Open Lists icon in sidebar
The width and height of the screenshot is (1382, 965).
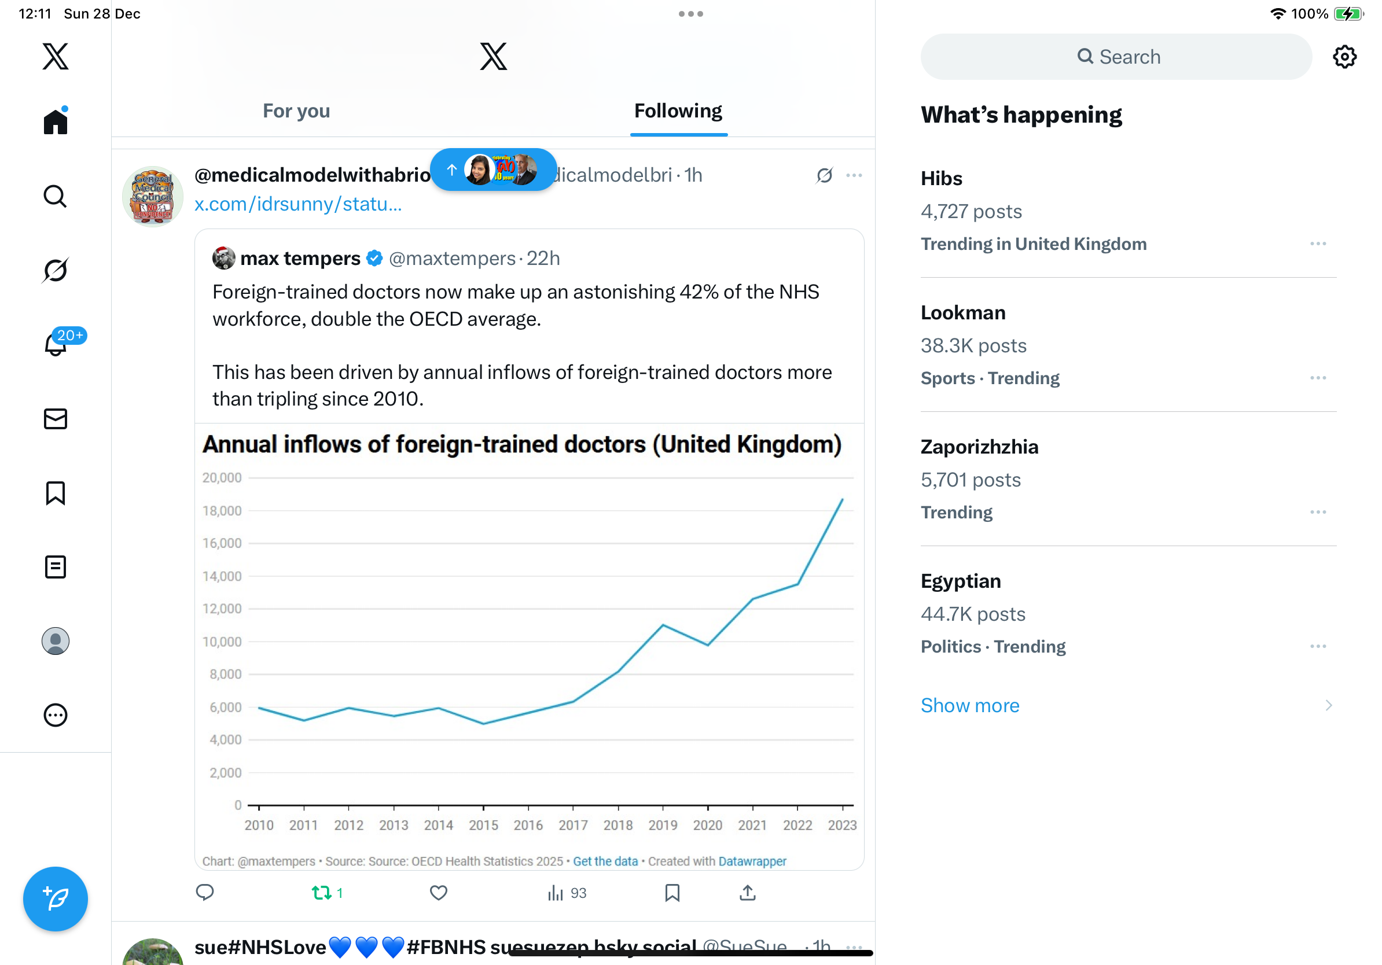56,567
